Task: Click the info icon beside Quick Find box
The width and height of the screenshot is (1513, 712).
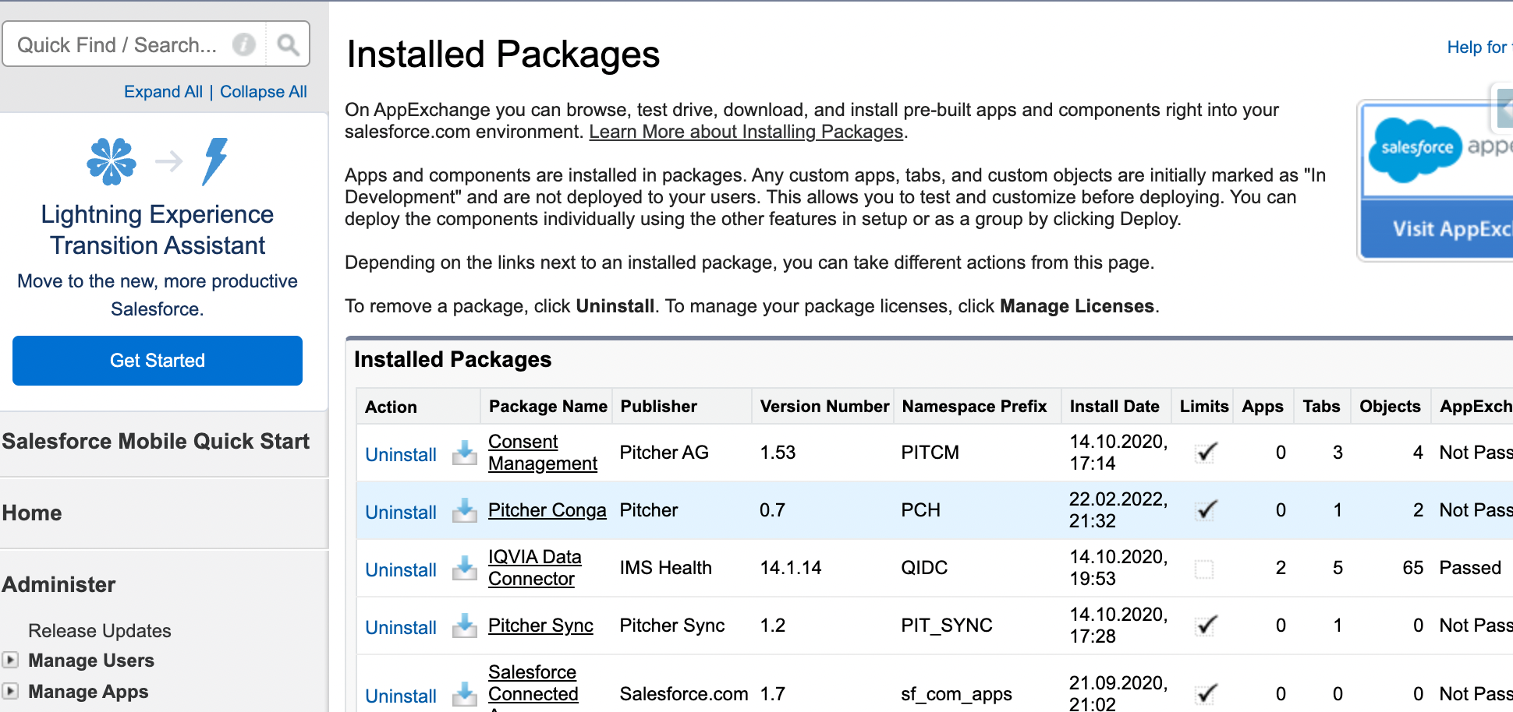Action: [243, 44]
